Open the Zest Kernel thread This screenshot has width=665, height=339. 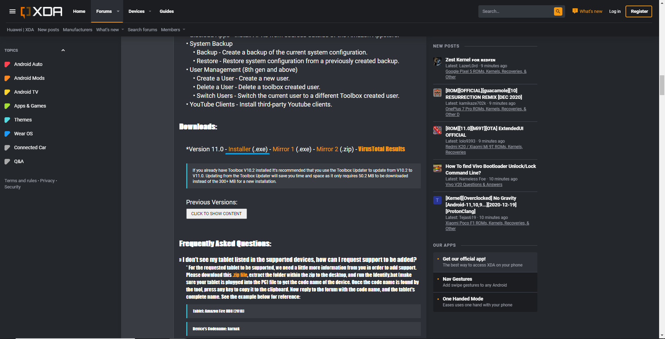(x=470, y=60)
